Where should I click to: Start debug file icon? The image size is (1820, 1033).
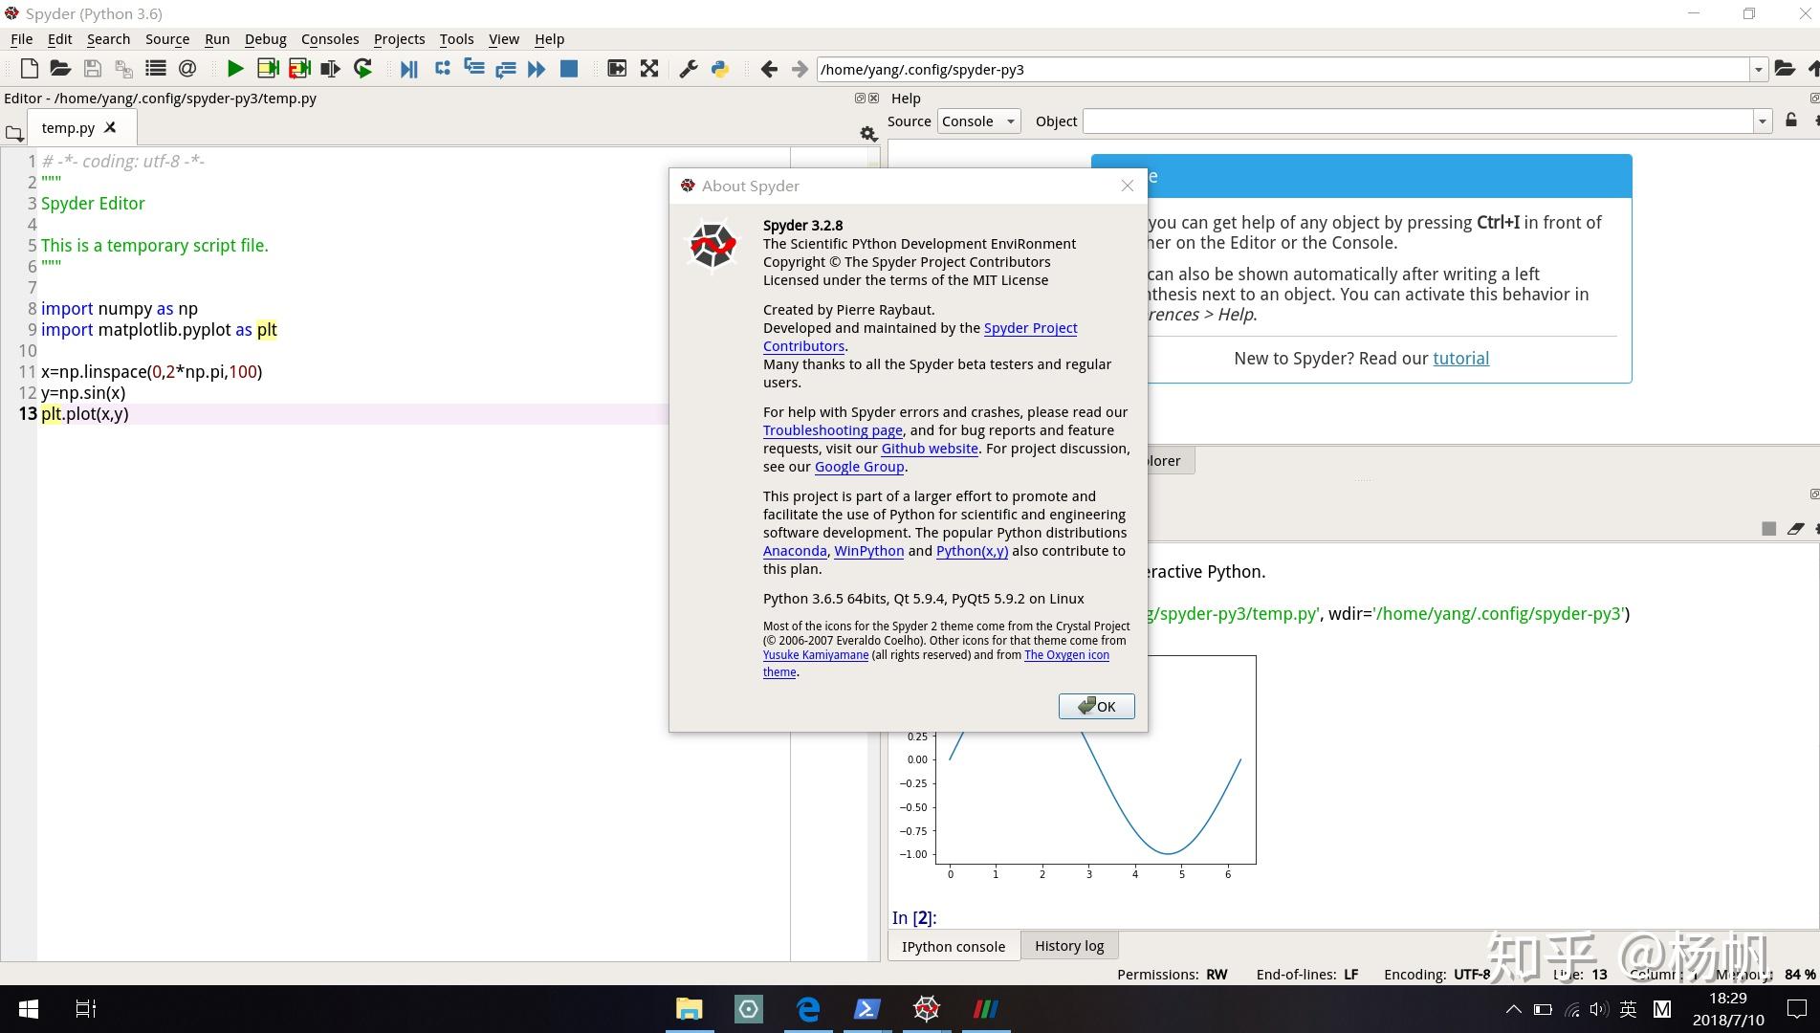[409, 69]
